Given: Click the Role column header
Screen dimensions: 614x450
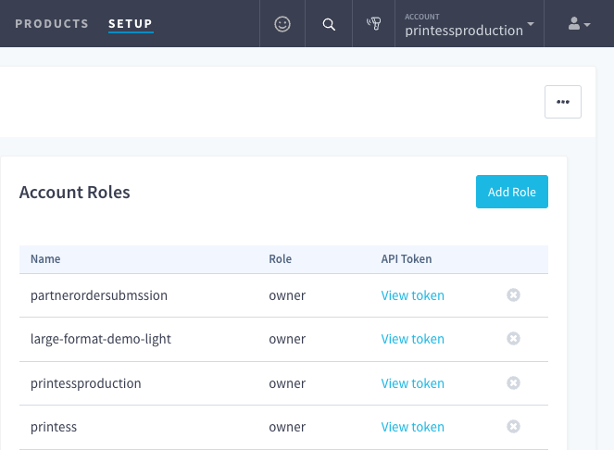Looking at the screenshot, I should click(280, 259).
